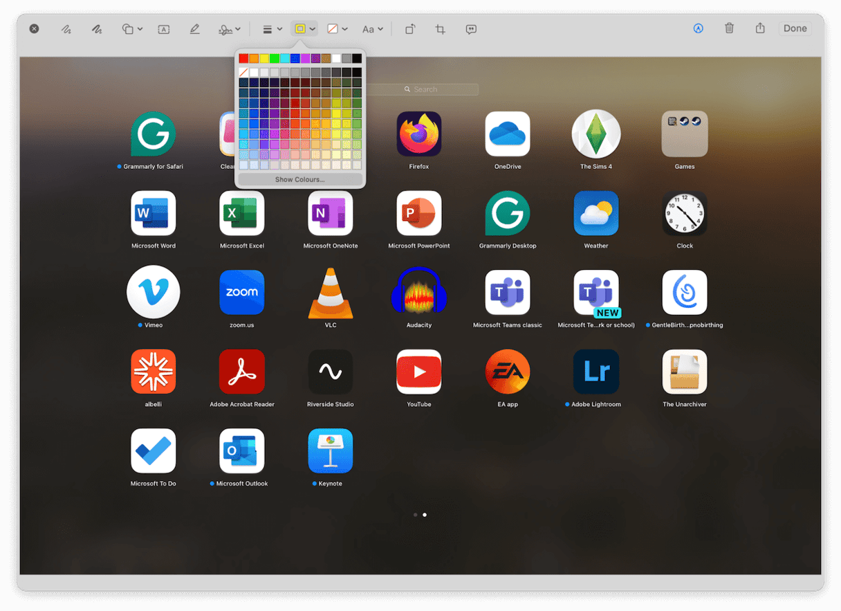Click Show Colours for more options
This screenshot has width=841, height=611.
(299, 179)
